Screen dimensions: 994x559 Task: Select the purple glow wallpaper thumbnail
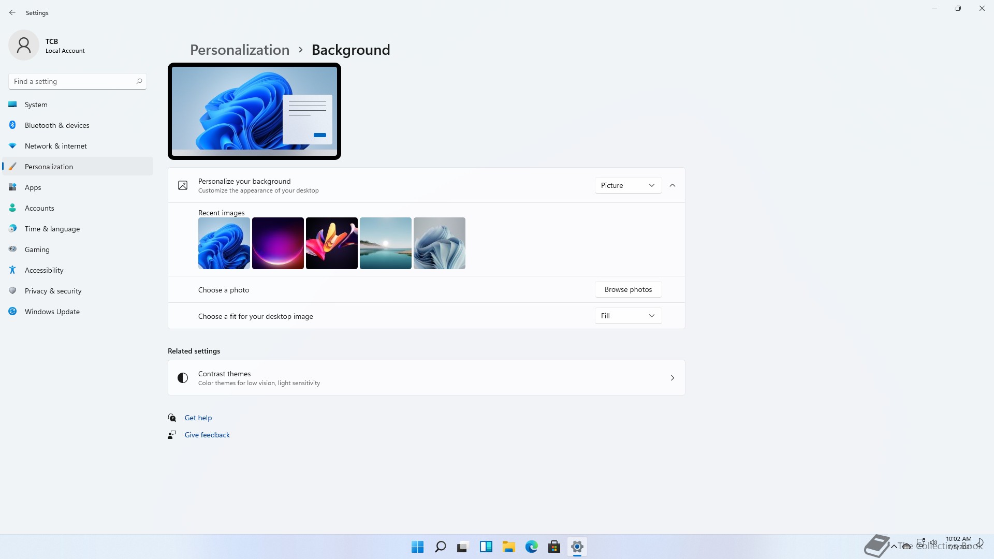(278, 243)
